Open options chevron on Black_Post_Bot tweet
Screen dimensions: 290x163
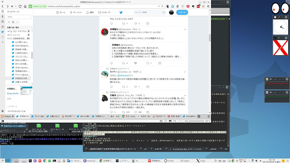[x=185, y=96]
